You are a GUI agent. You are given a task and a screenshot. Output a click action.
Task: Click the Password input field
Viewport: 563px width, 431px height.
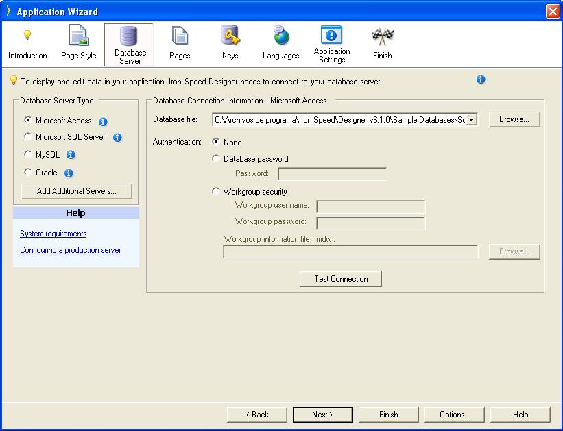coord(333,174)
